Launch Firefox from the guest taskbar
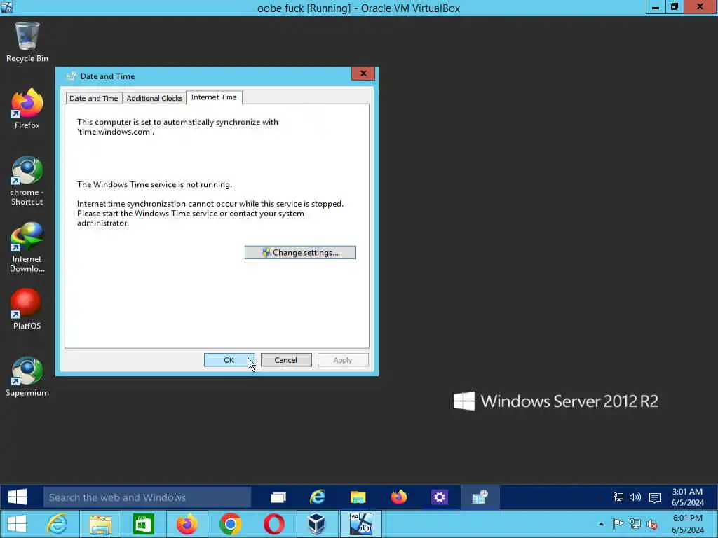The width and height of the screenshot is (718, 538). point(399,497)
